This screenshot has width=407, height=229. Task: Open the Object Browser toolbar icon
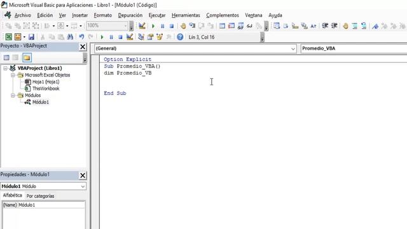click(x=160, y=37)
